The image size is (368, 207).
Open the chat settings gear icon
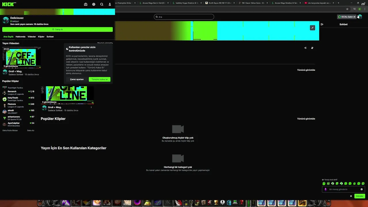tap(351, 196)
